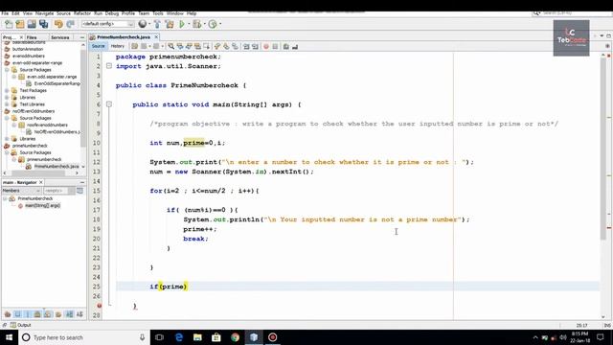This screenshot has width=613, height=345.
Task: Click the File Explorer taskbar icon
Action: pos(197,337)
